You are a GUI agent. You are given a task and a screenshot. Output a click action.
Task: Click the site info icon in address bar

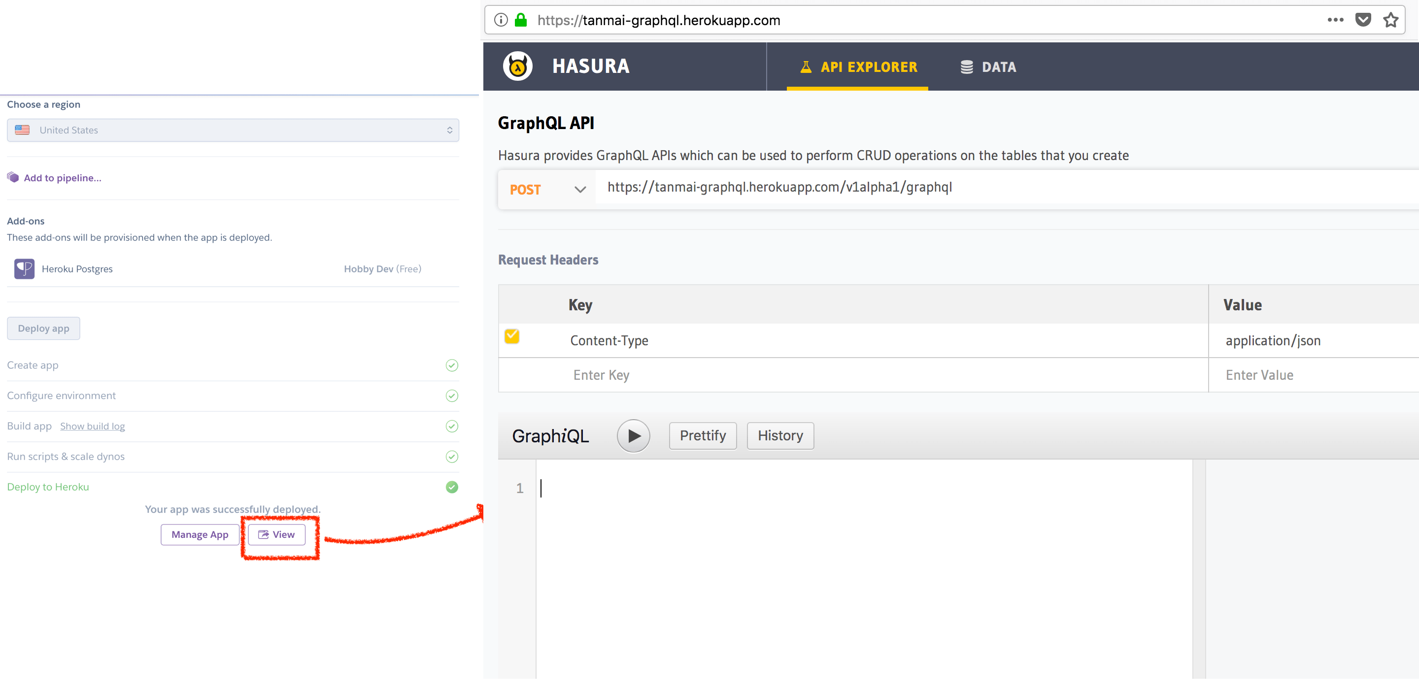(501, 20)
